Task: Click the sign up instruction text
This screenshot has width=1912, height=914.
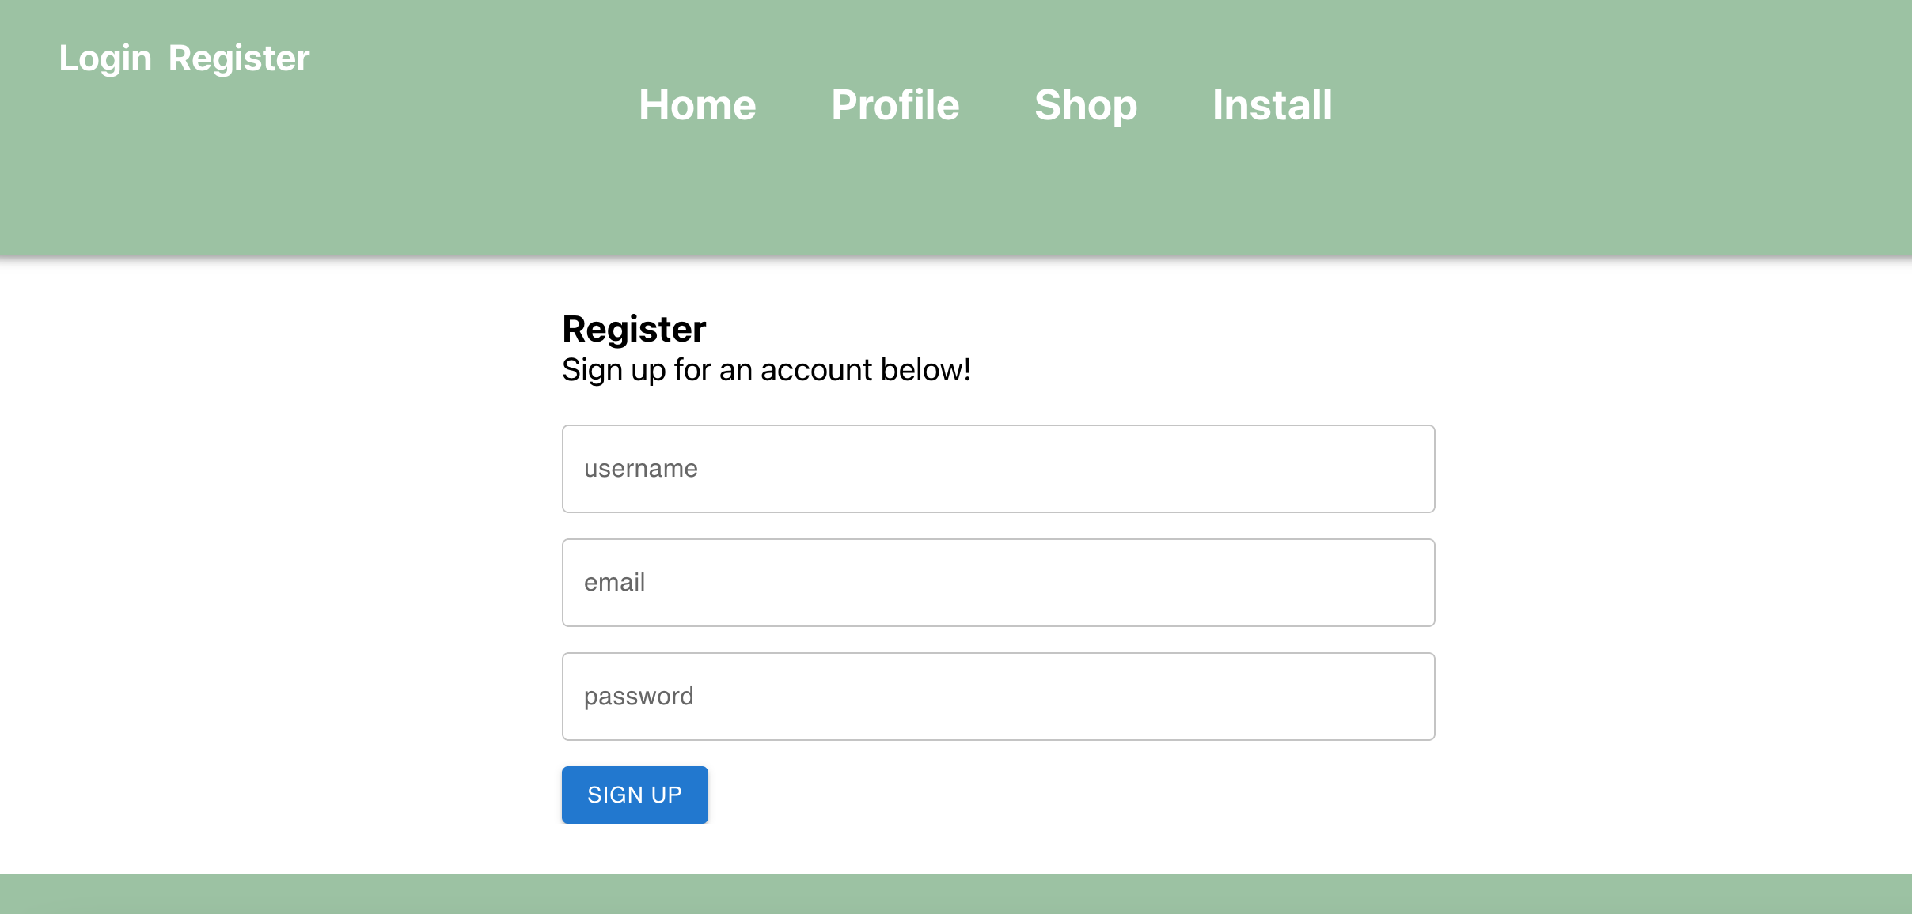Action: [x=765, y=368]
